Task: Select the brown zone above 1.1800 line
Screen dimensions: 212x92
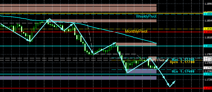Action: (136, 44)
